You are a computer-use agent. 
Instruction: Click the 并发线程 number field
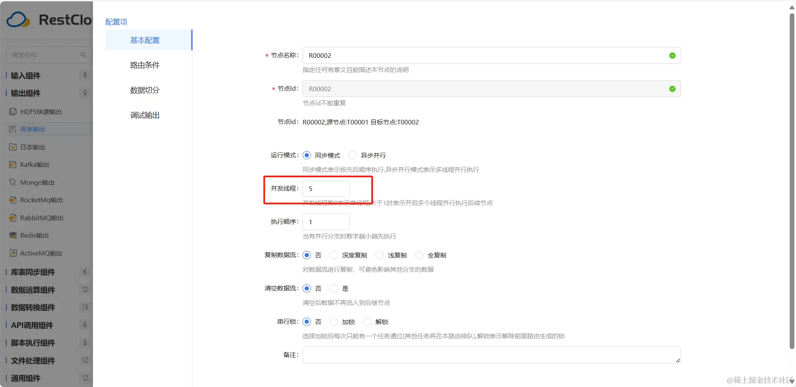coord(326,189)
